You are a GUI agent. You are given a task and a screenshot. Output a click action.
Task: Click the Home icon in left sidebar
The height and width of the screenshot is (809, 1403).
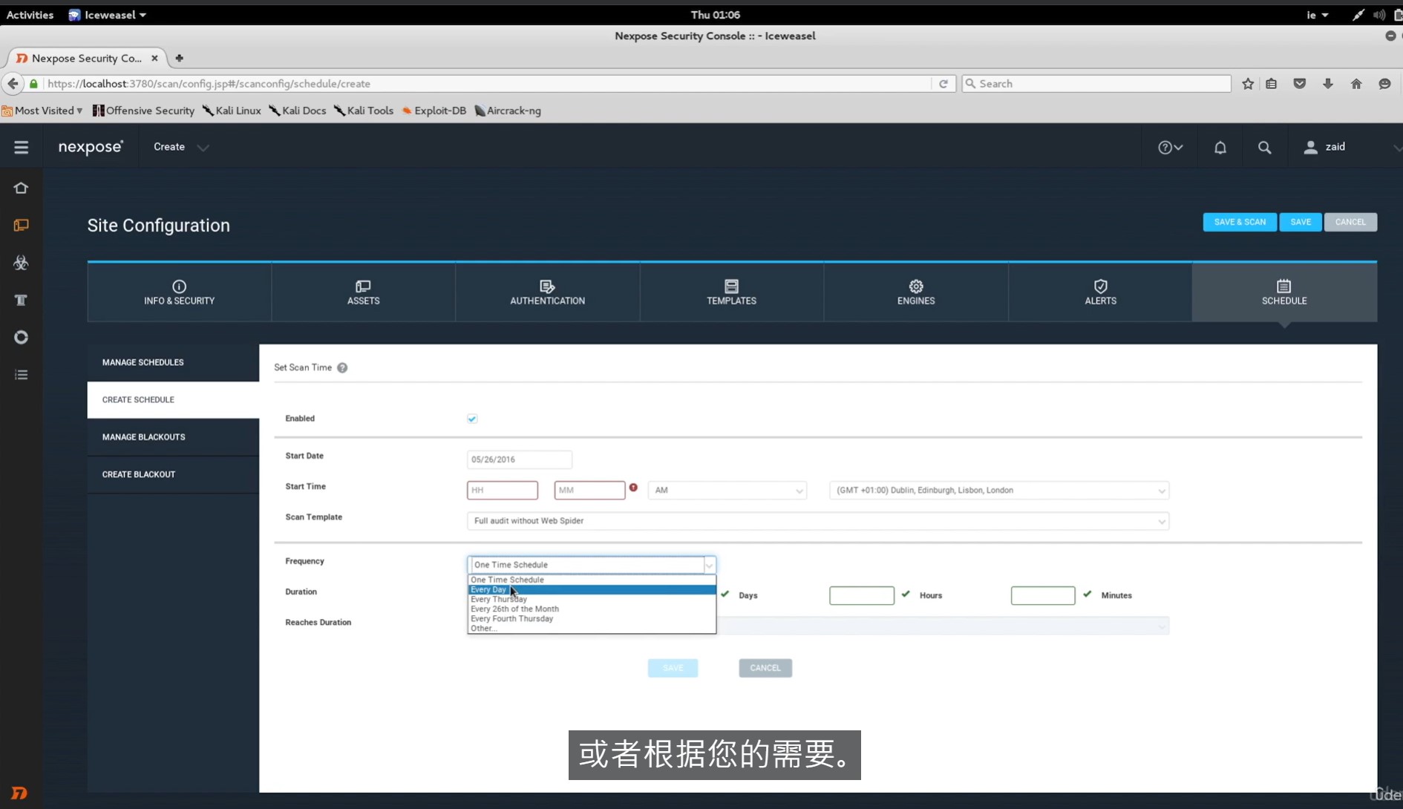(21, 188)
